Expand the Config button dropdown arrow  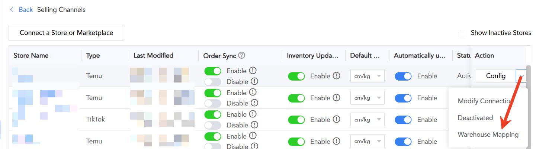tap(521, 76)
